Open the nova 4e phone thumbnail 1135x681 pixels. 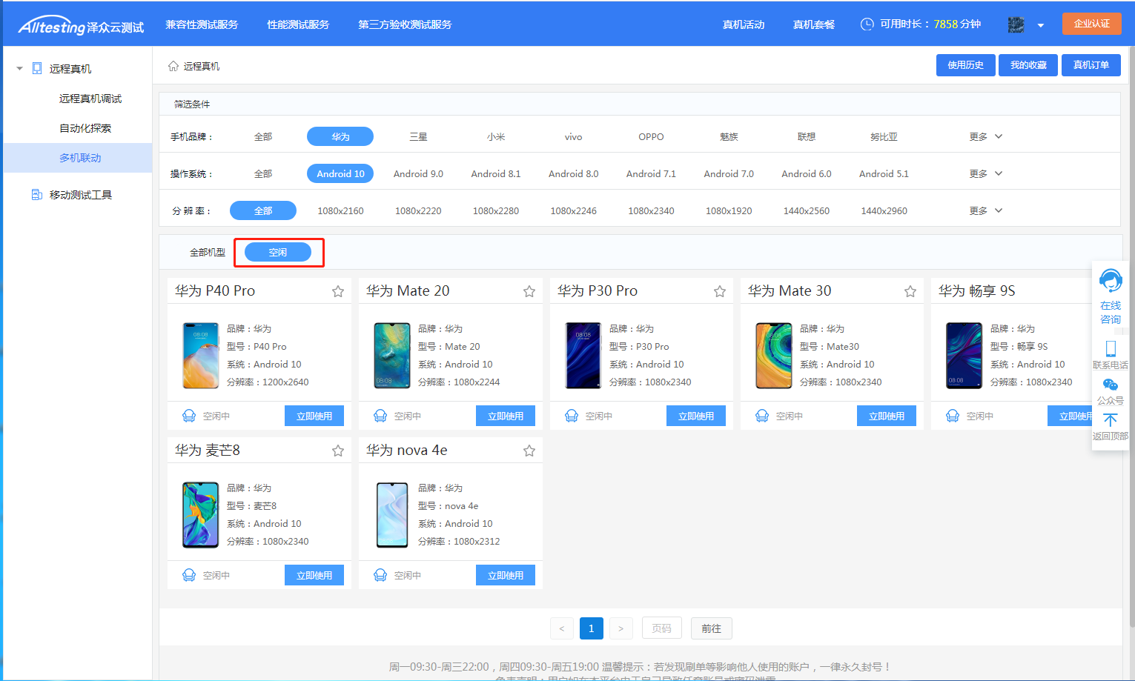pos(392,515)
